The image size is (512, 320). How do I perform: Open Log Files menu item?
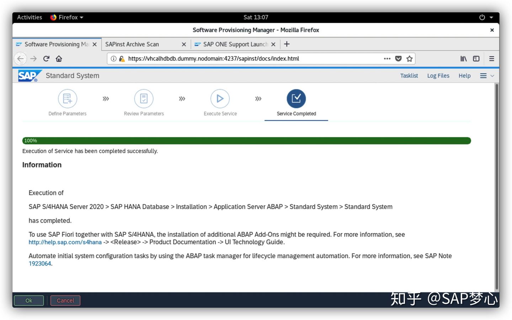point(438,76)
